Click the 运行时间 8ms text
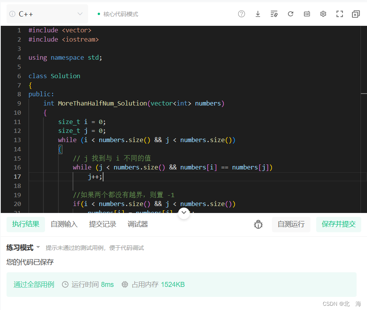Screen dimensions: 367x310 (x=93, y=285)
